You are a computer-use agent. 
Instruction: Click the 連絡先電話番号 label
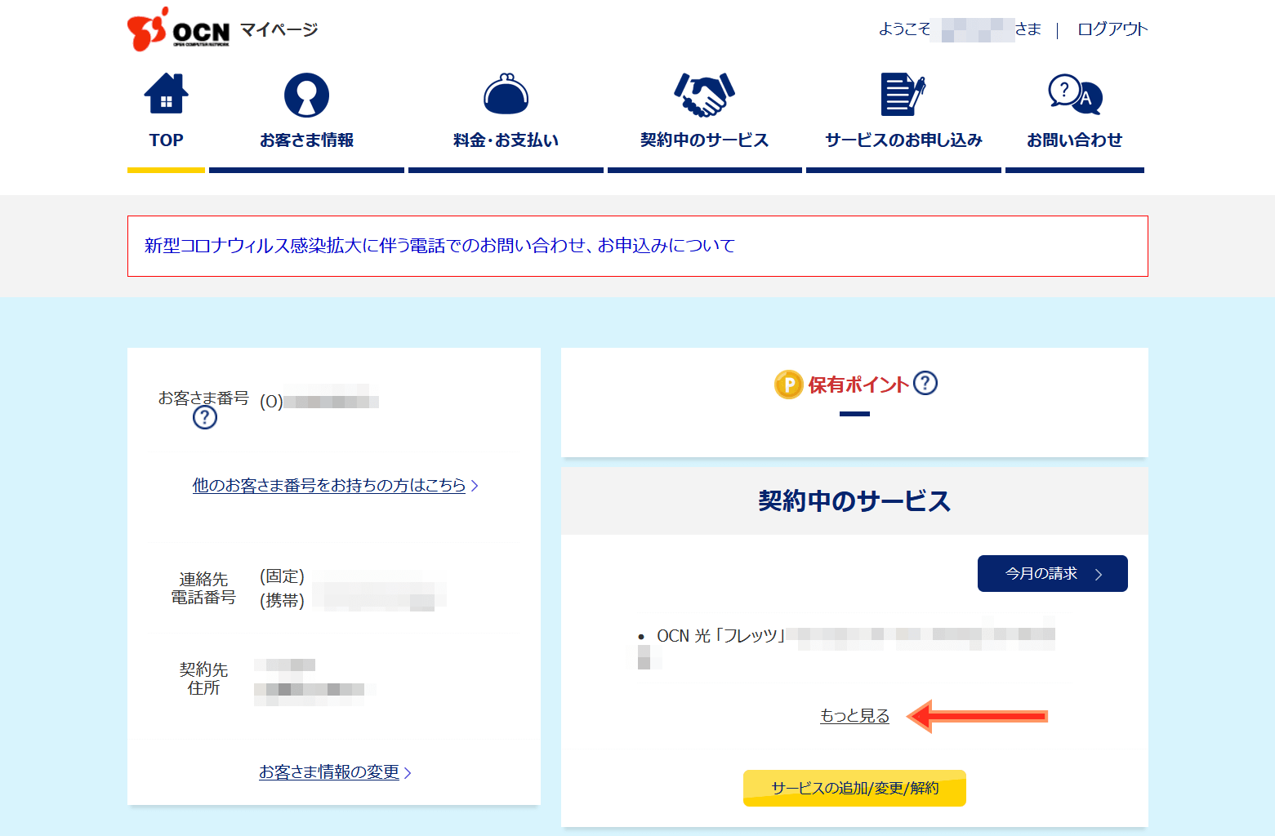(x=203, y=588)
